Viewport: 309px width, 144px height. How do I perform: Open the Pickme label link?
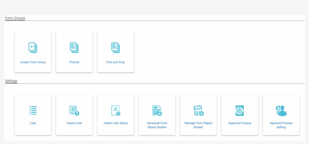(x=74, y=62)
